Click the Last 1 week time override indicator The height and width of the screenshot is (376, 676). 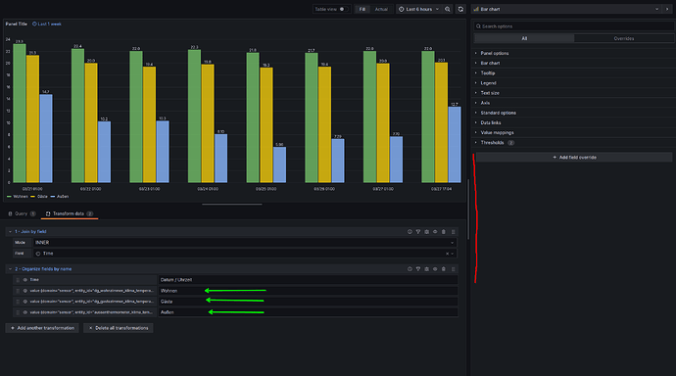(x=47, y=24)
